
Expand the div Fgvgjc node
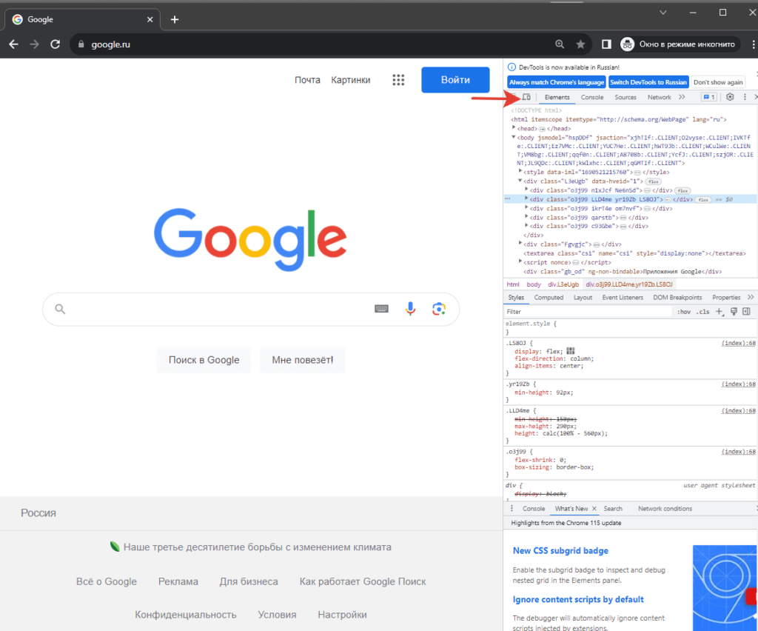coord(520,244)
